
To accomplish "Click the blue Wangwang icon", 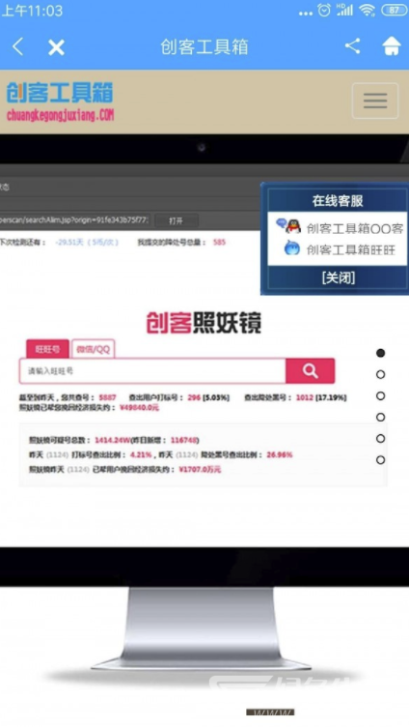I will [x=291, y=248].
